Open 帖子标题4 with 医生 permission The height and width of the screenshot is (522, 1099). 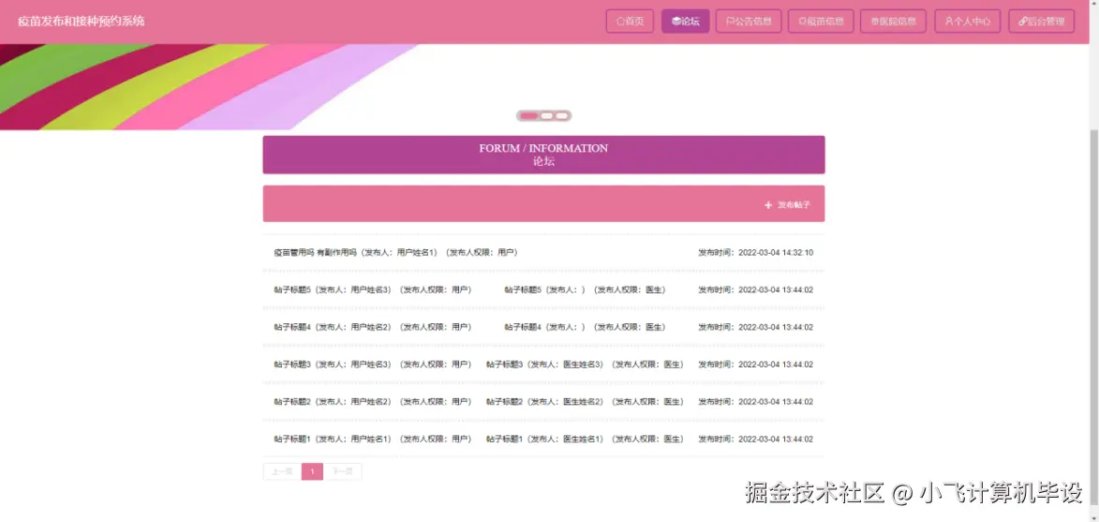585,327
